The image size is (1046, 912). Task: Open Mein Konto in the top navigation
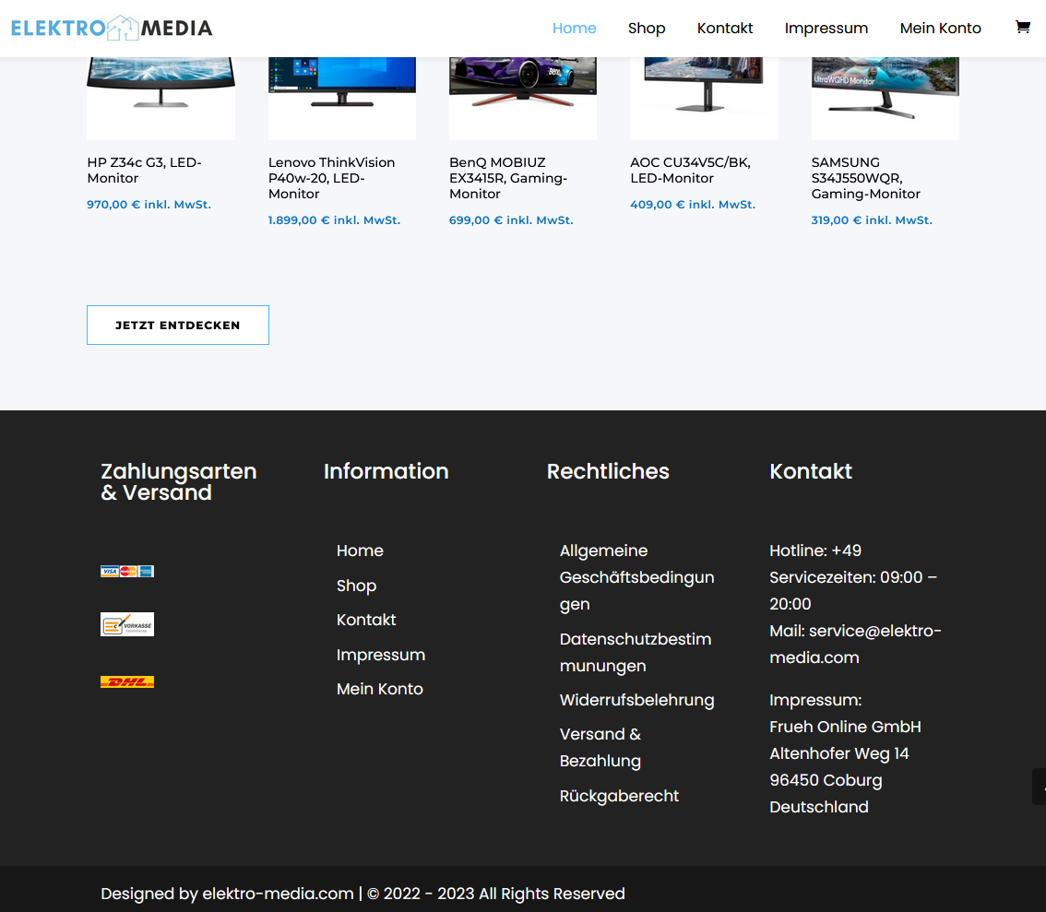click(941, 28)
